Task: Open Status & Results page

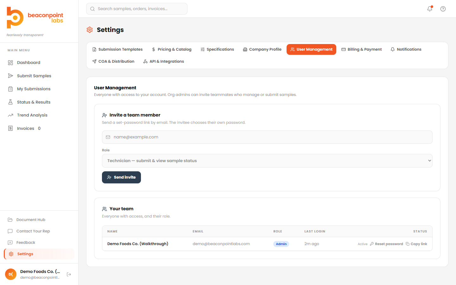Action: click(39, 102)
